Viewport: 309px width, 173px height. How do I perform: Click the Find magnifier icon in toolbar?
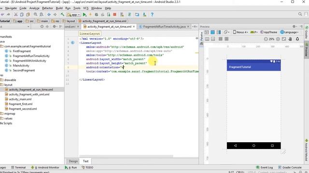pyautogui.click(x=35, y=14)
